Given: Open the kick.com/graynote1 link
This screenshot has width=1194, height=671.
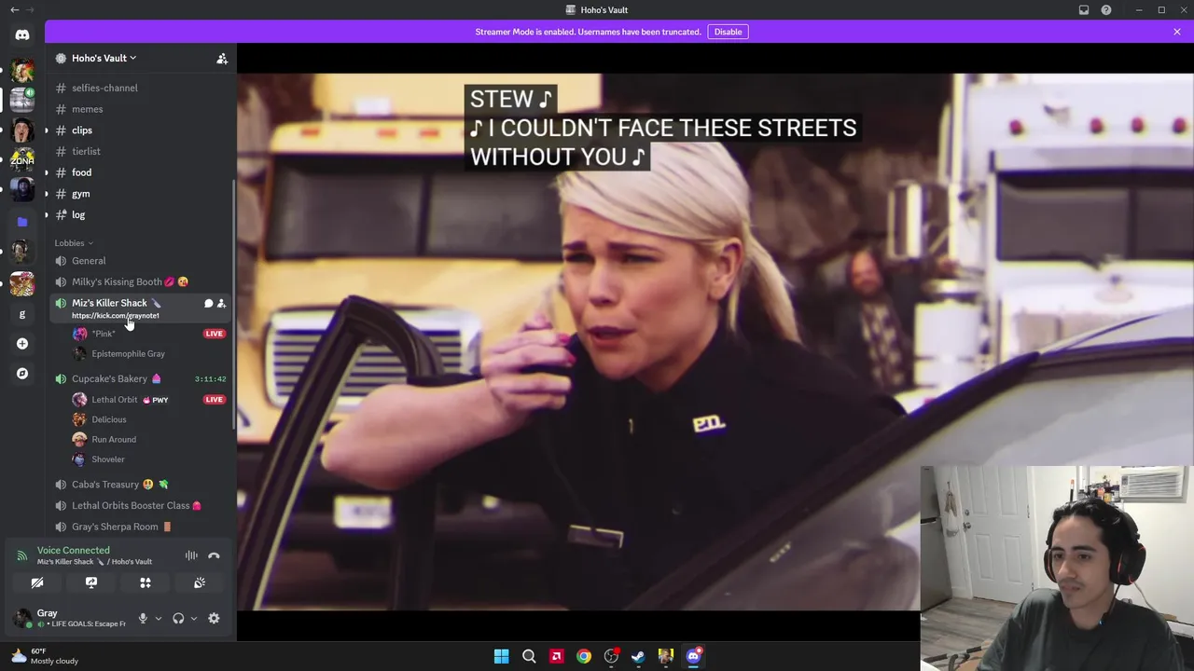Looking at the screenshot, I should tap(116, 316).
